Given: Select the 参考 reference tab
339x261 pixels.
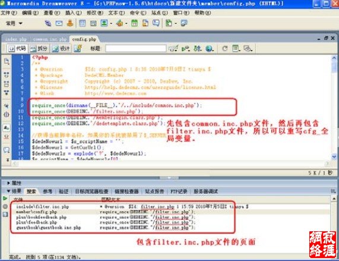Looking at the screenshot, I should pos(47,191).
